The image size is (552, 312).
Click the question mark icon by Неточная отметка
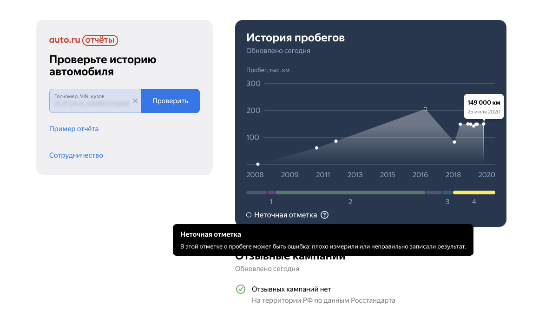[325, 215]
